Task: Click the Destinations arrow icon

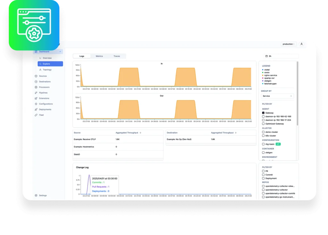Action: coord(36,82)
